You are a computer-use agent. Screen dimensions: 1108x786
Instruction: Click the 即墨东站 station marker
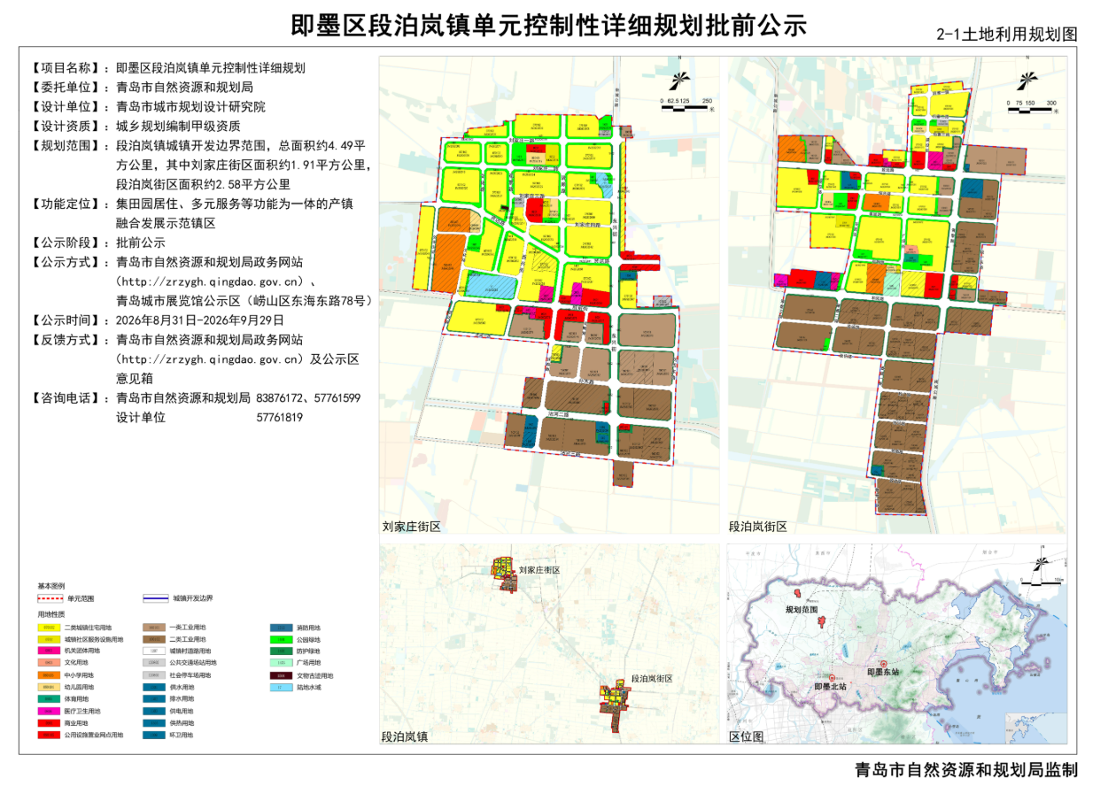point(883,664)
